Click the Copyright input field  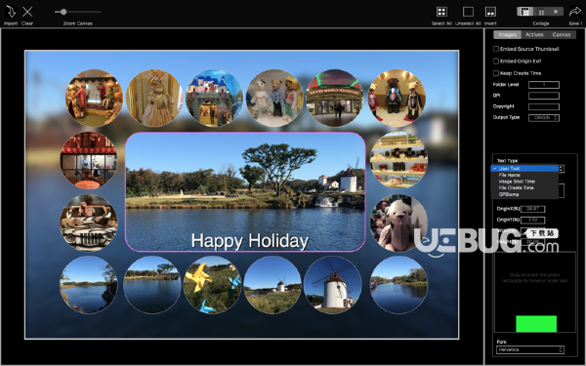coord(544,106)
